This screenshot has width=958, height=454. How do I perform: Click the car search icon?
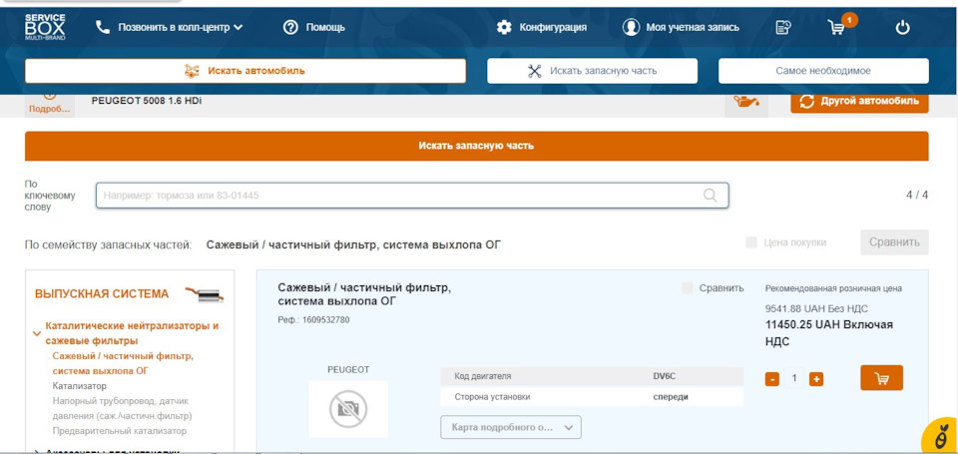point(192,71)
